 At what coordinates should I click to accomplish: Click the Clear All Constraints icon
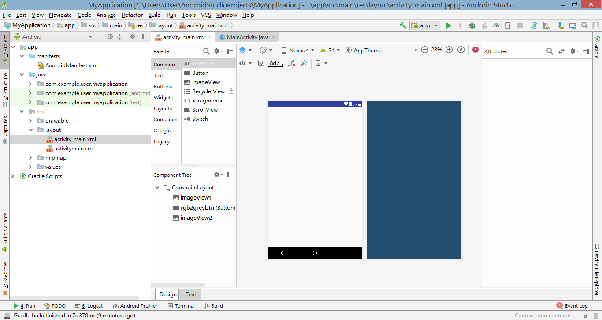(x=291, y=63)
